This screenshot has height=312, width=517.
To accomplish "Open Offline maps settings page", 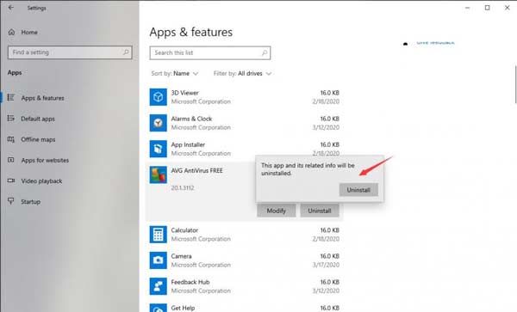I will [38, 139].
